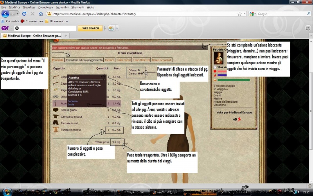Image resolution: width=313 pixels, height=196 pixels.
Task: Click the browser Back arrow button
Action: pos(5,14)
